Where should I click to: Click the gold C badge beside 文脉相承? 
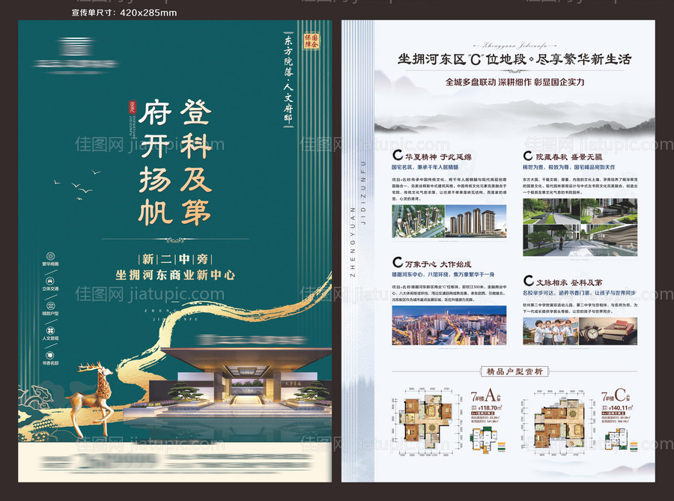click(x=529, y=279)
